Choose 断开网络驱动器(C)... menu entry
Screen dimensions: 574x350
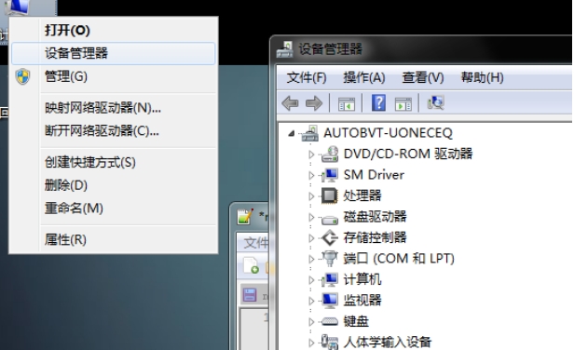pos(114,130)
